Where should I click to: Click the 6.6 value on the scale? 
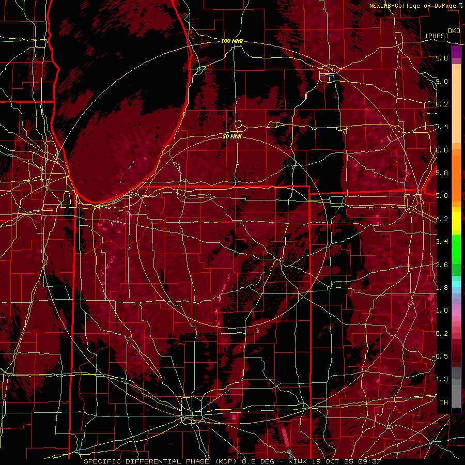coord(442,150)
